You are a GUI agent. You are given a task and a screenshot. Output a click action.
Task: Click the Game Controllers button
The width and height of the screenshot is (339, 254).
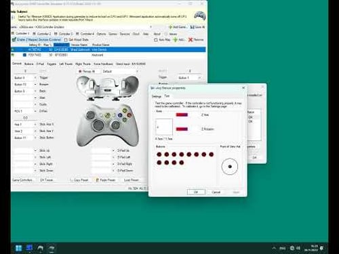click(22, 180)
